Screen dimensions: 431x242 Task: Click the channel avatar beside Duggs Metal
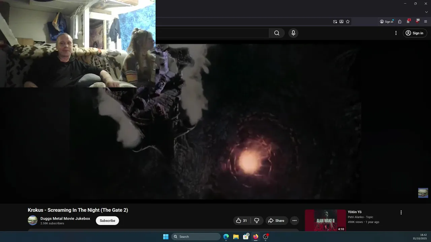tap(33, 220)
